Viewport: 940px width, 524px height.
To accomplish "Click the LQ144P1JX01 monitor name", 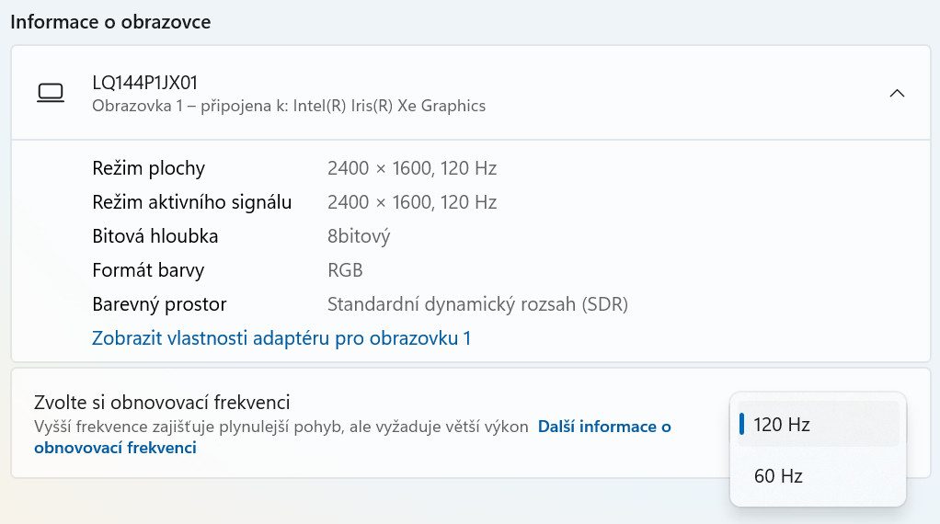I will point(145,82).
